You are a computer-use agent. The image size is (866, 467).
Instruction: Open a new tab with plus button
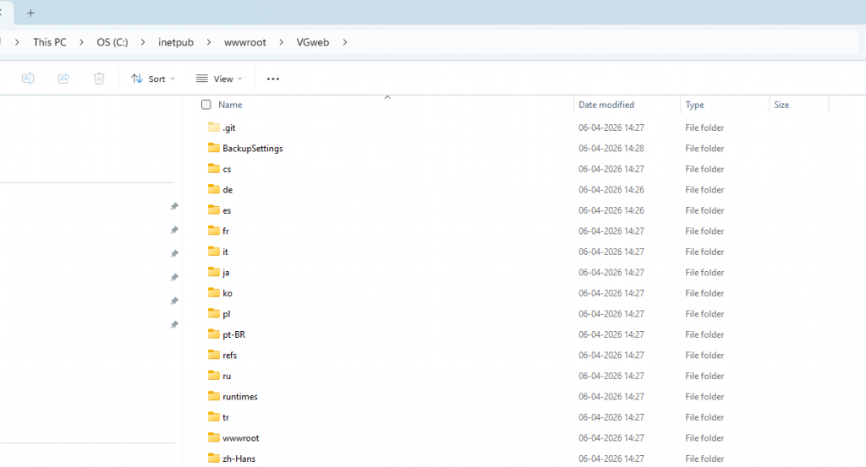pyautogui.click(x=31, y=14)
